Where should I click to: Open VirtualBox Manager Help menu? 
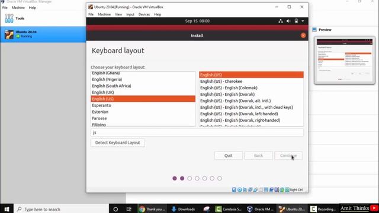coord(33,8)
